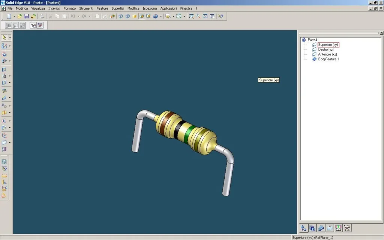The width and height of the screenshot is (384, 240).
Task: Toggle shaded cube with shadow display
Action: click(148, 16)
